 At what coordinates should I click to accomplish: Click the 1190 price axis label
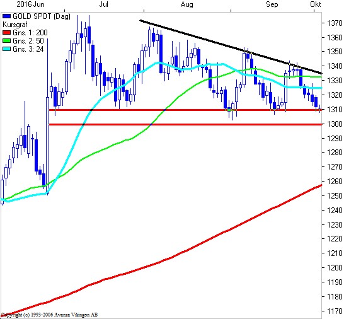[x=335, y=282]
